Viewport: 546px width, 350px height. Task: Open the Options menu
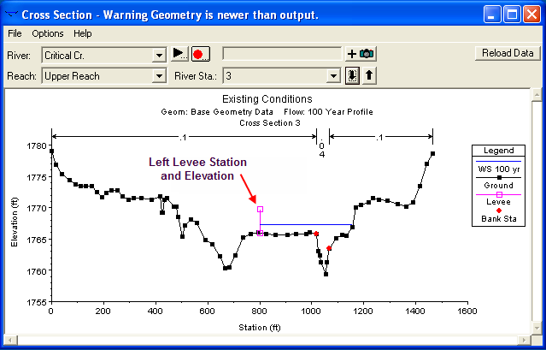click(x=48, y=33)
